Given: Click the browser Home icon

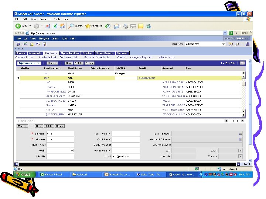Looking at the screenshot, I should click(x=62, y=26).
